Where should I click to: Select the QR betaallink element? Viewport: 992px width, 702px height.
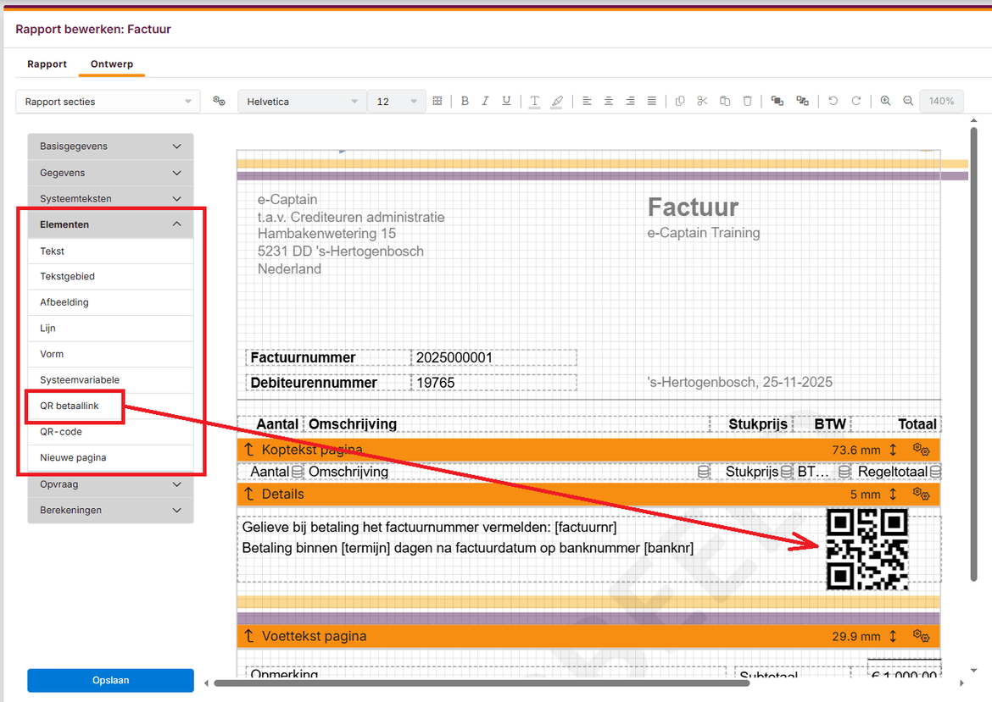[70, 406]
